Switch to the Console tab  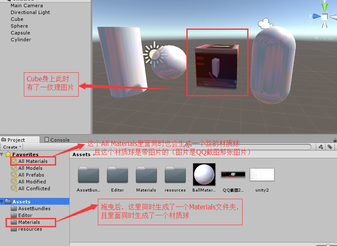[x=57, y=140]
